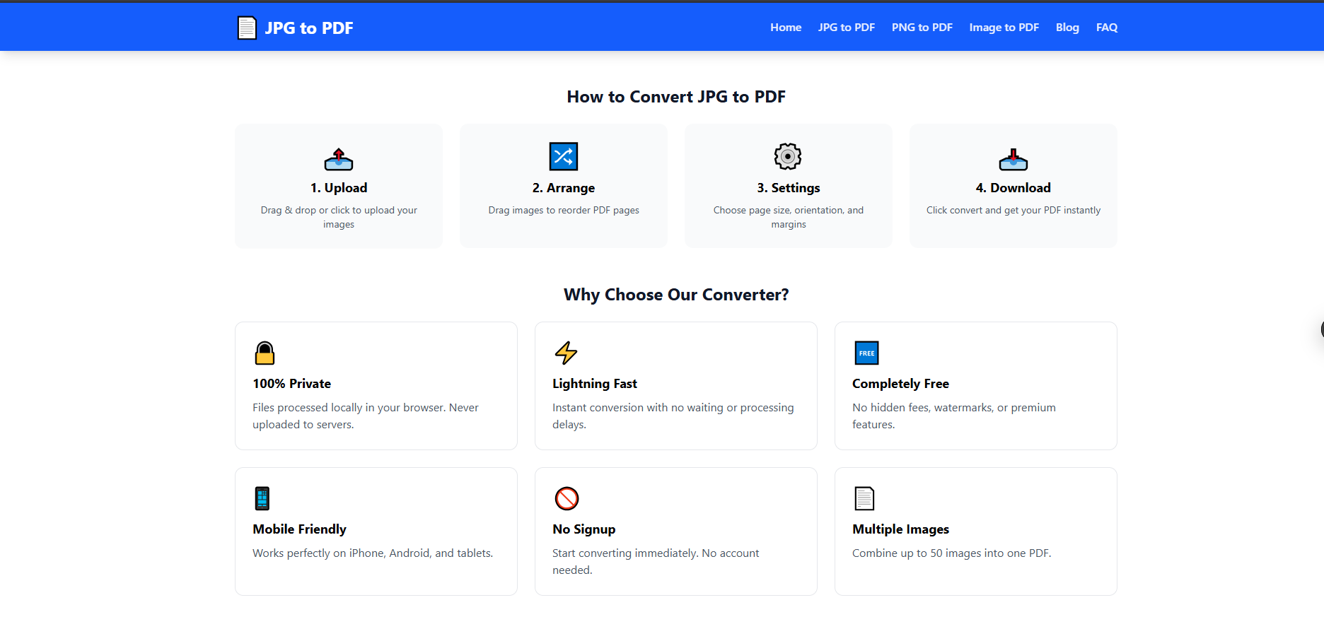
Task: Click the Download tray icon
Action: click(x=1014, y=159)
